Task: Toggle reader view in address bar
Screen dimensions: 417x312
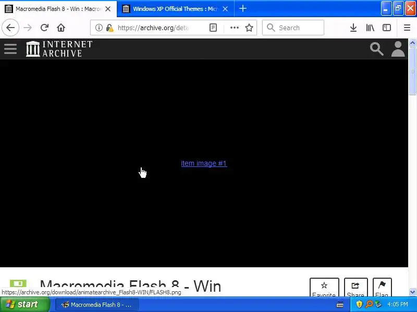Action: pos(213,28)
